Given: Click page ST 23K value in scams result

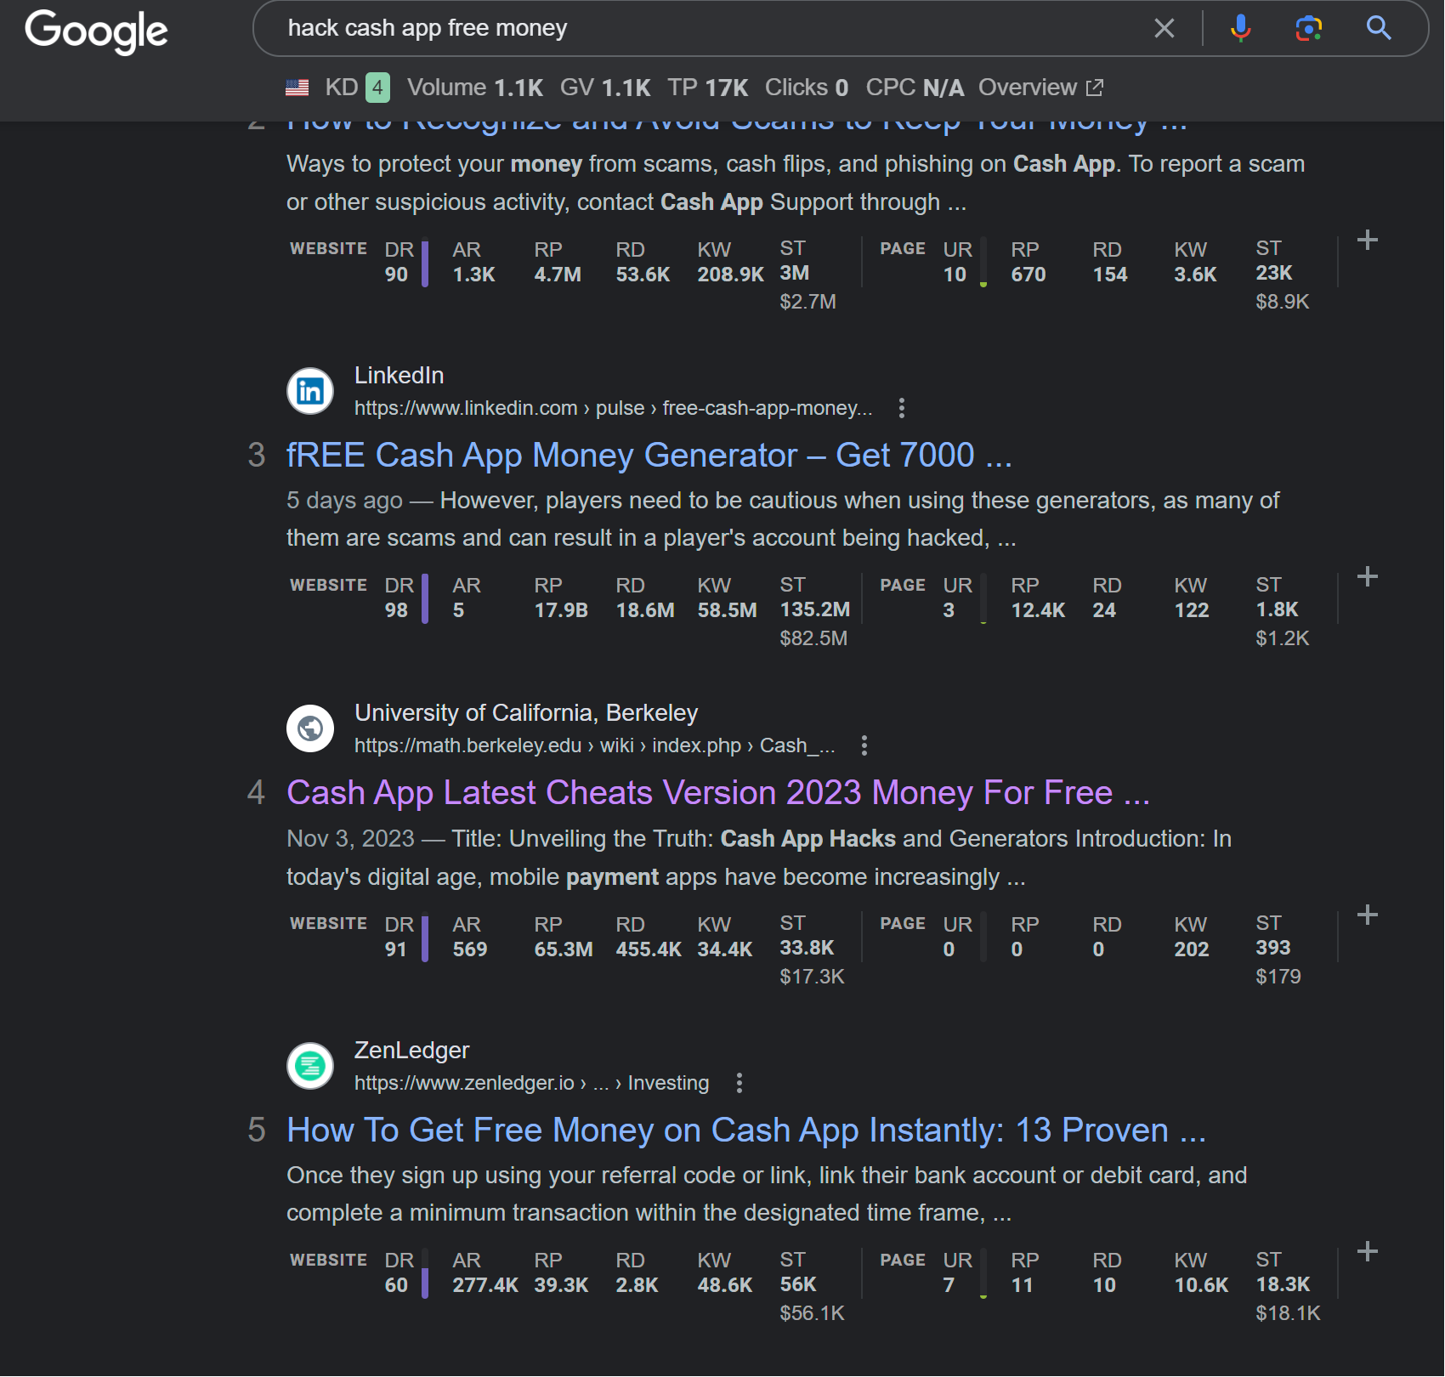Looking at the screenshot, I should click(1273, 273).
